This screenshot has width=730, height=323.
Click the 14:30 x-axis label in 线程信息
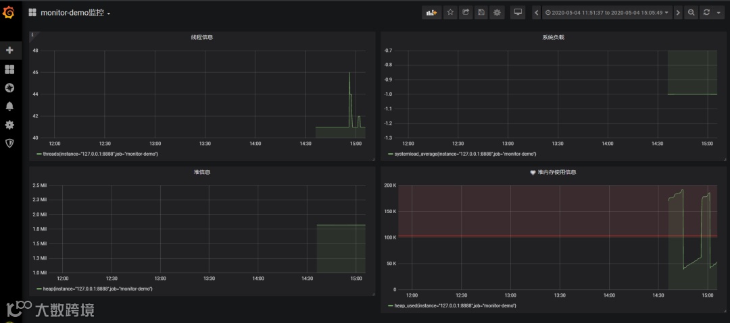(x=306, y=144)
